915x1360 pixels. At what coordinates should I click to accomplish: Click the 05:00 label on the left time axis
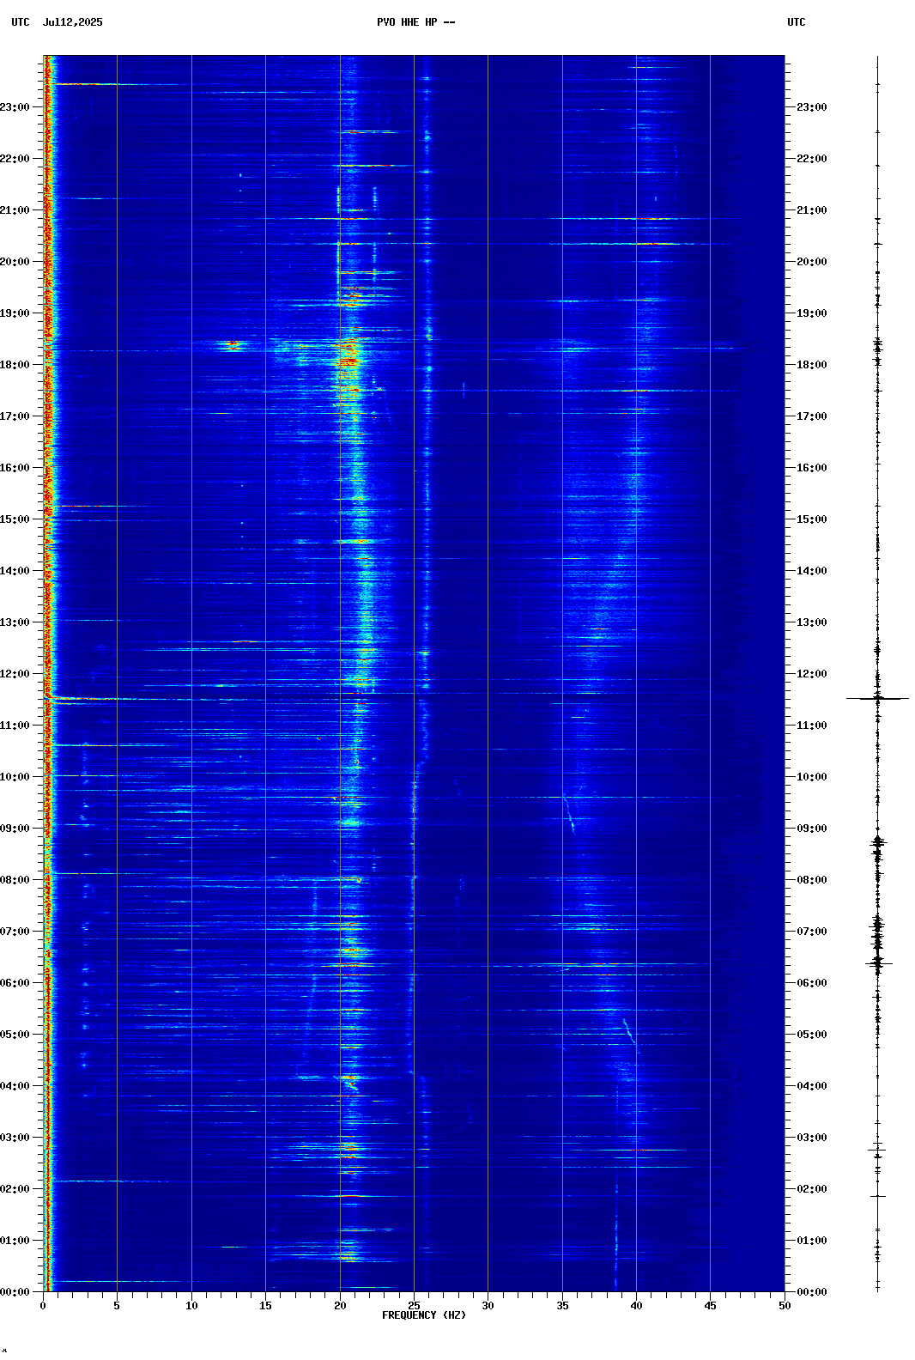point(15,1035)
